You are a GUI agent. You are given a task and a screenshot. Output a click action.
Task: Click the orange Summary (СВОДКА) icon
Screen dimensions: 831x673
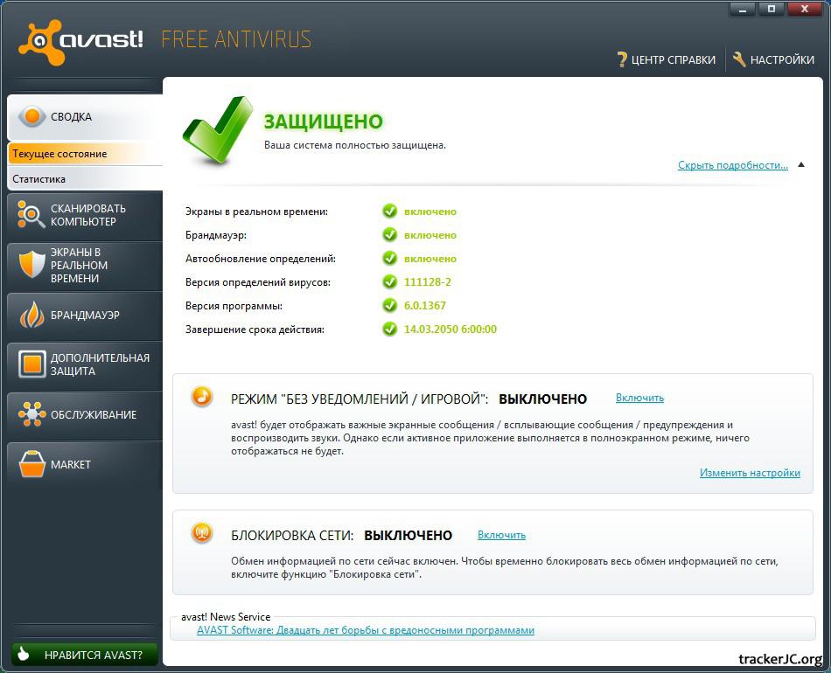(x=31, y=116)
